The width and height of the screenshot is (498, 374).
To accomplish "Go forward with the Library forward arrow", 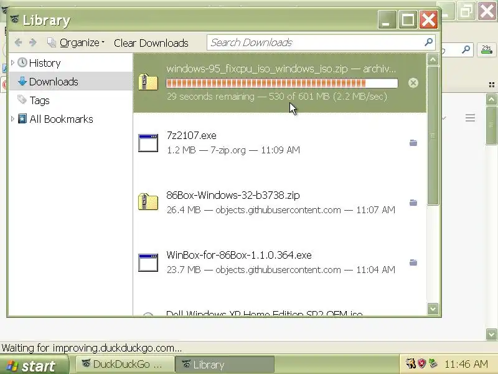I will pyautogui.click(x=33, y=42).
